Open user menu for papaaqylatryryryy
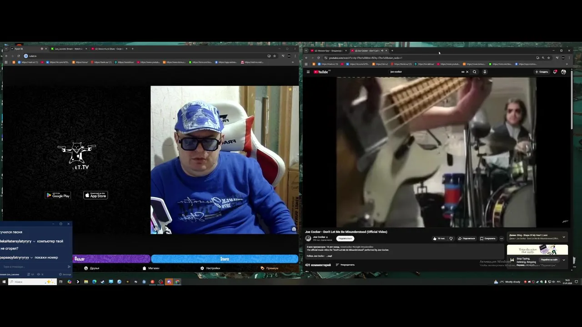The width and height of the screenshot is (582, 327). (31, 258)
